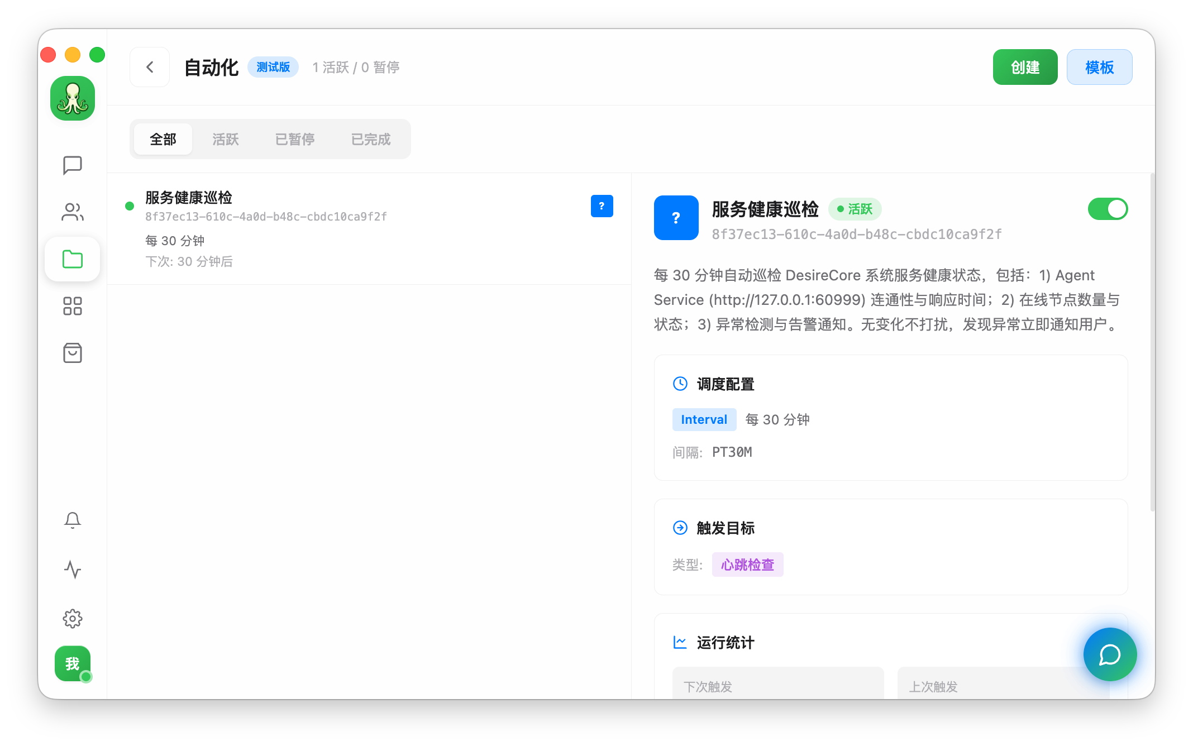Select the folder icon in sidebar
The height and width of the screenshot is (746, 1193).
click(73, 259)
